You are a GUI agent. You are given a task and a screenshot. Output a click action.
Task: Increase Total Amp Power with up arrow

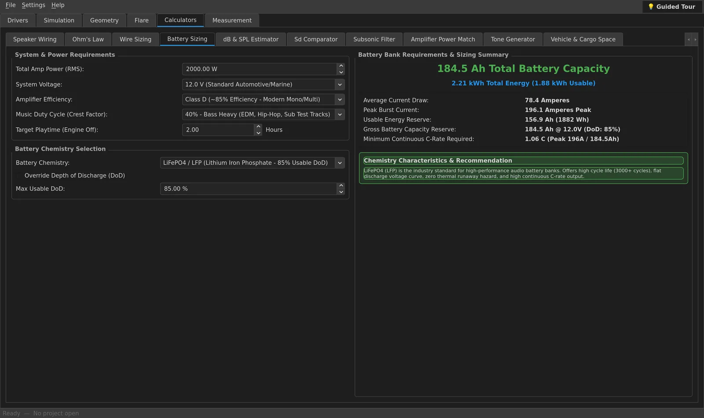(341, 66)
